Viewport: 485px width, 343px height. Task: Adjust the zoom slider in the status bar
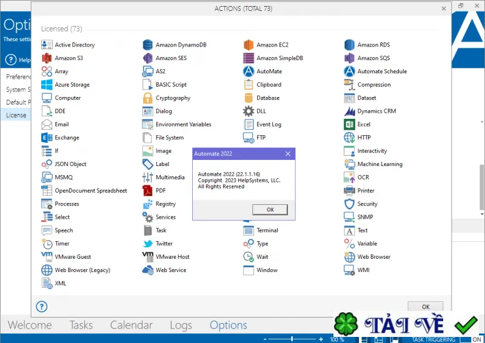coord(292,339)
